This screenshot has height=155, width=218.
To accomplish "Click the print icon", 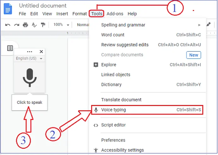I will tap(26, 25).
